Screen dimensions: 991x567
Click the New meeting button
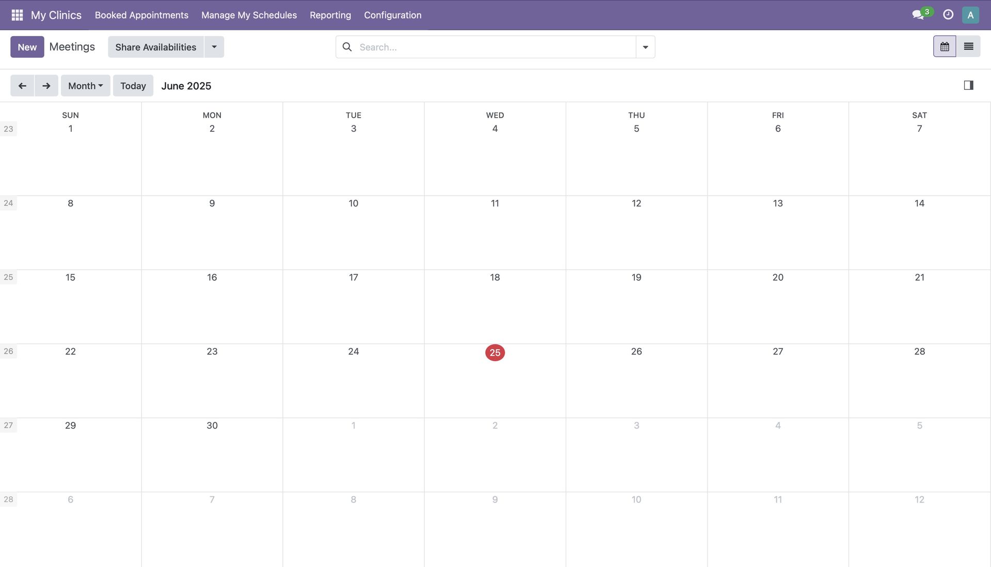pyautogui.click(x=27, y=47)
